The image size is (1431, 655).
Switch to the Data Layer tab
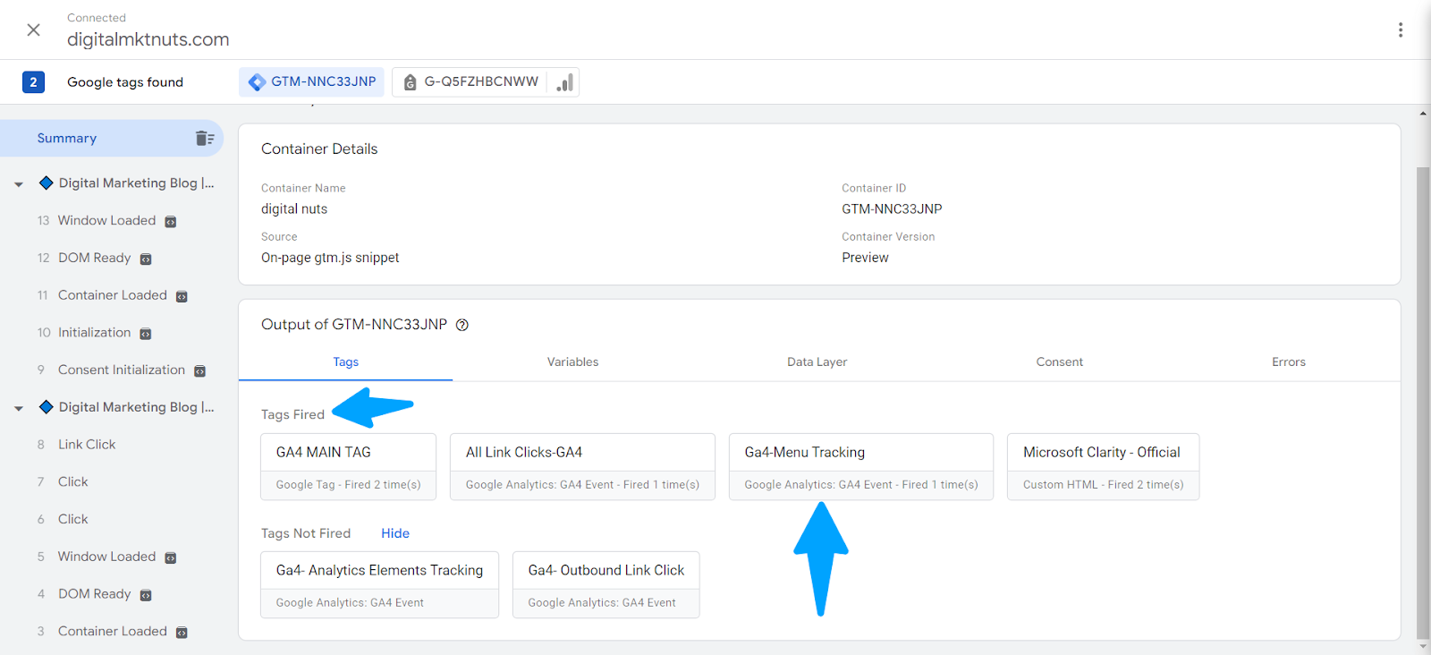click(817, 362)
